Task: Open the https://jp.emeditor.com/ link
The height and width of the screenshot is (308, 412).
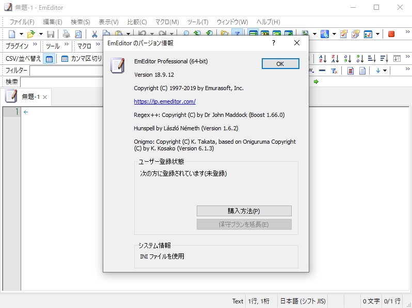Action: pos(165,101)
